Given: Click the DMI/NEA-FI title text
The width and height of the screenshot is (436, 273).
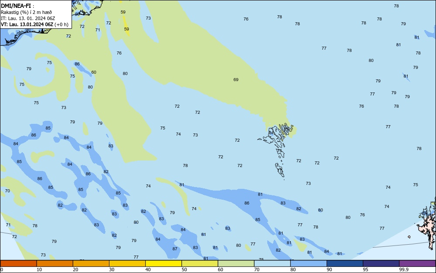Looking at the screenshot, I should coord(16,6).
